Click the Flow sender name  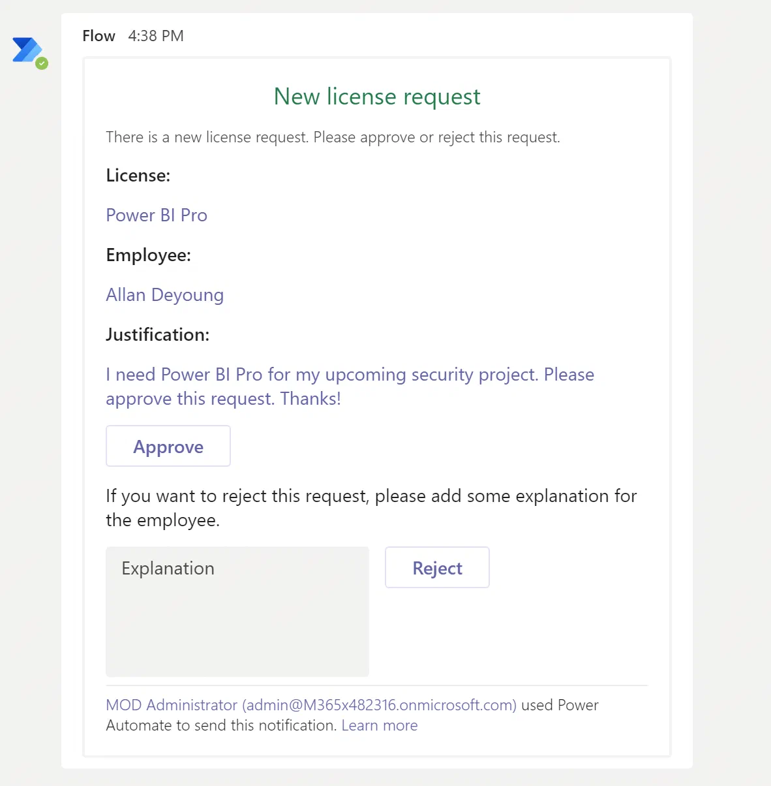[98, 36]
